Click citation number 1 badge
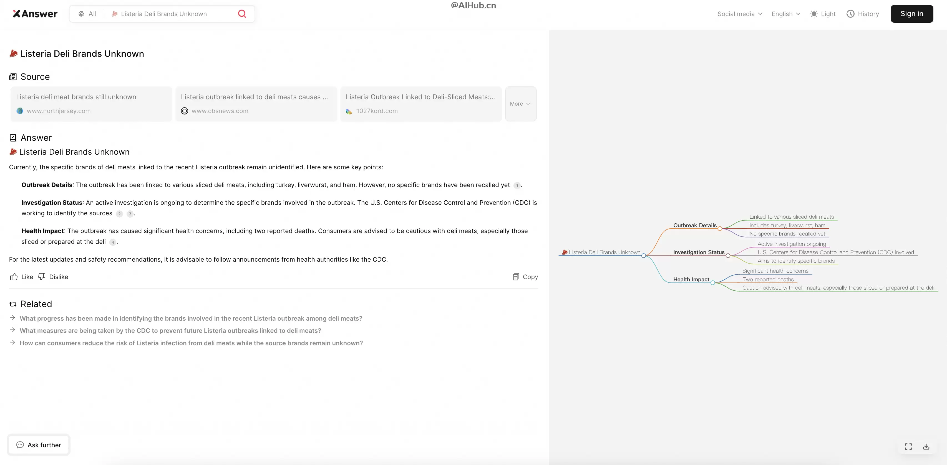 tap(517, 186)
